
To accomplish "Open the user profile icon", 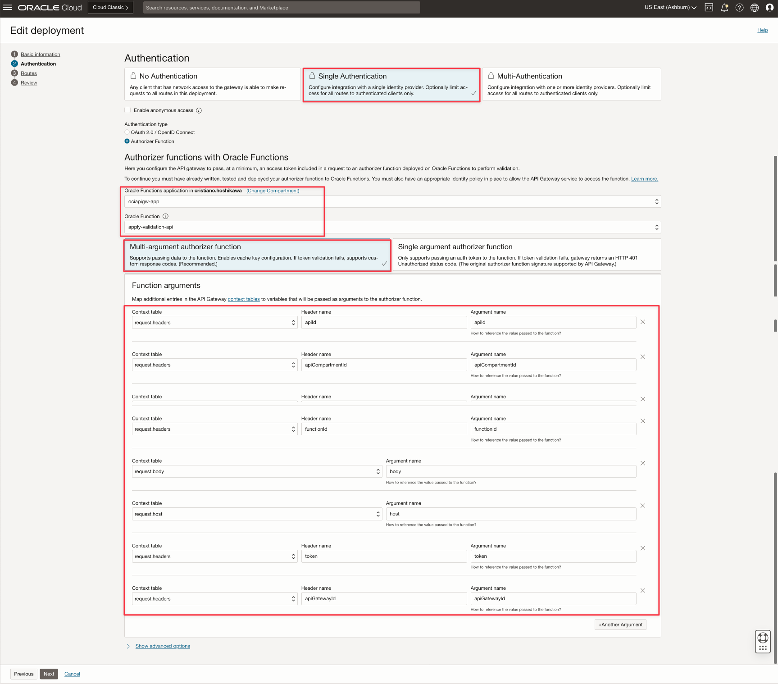I will [x=769, y=8].
